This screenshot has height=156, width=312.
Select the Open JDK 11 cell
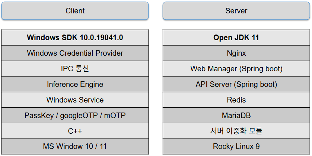[236, 38]
